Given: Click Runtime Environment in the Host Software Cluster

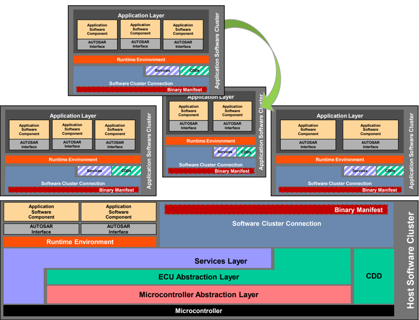Looking at the screenshot, I should coord(80,242).
